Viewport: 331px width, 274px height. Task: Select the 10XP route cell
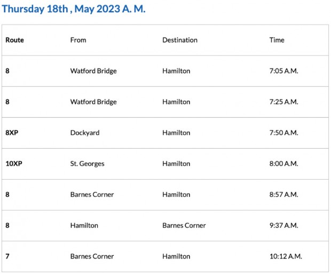pos(14,164)
